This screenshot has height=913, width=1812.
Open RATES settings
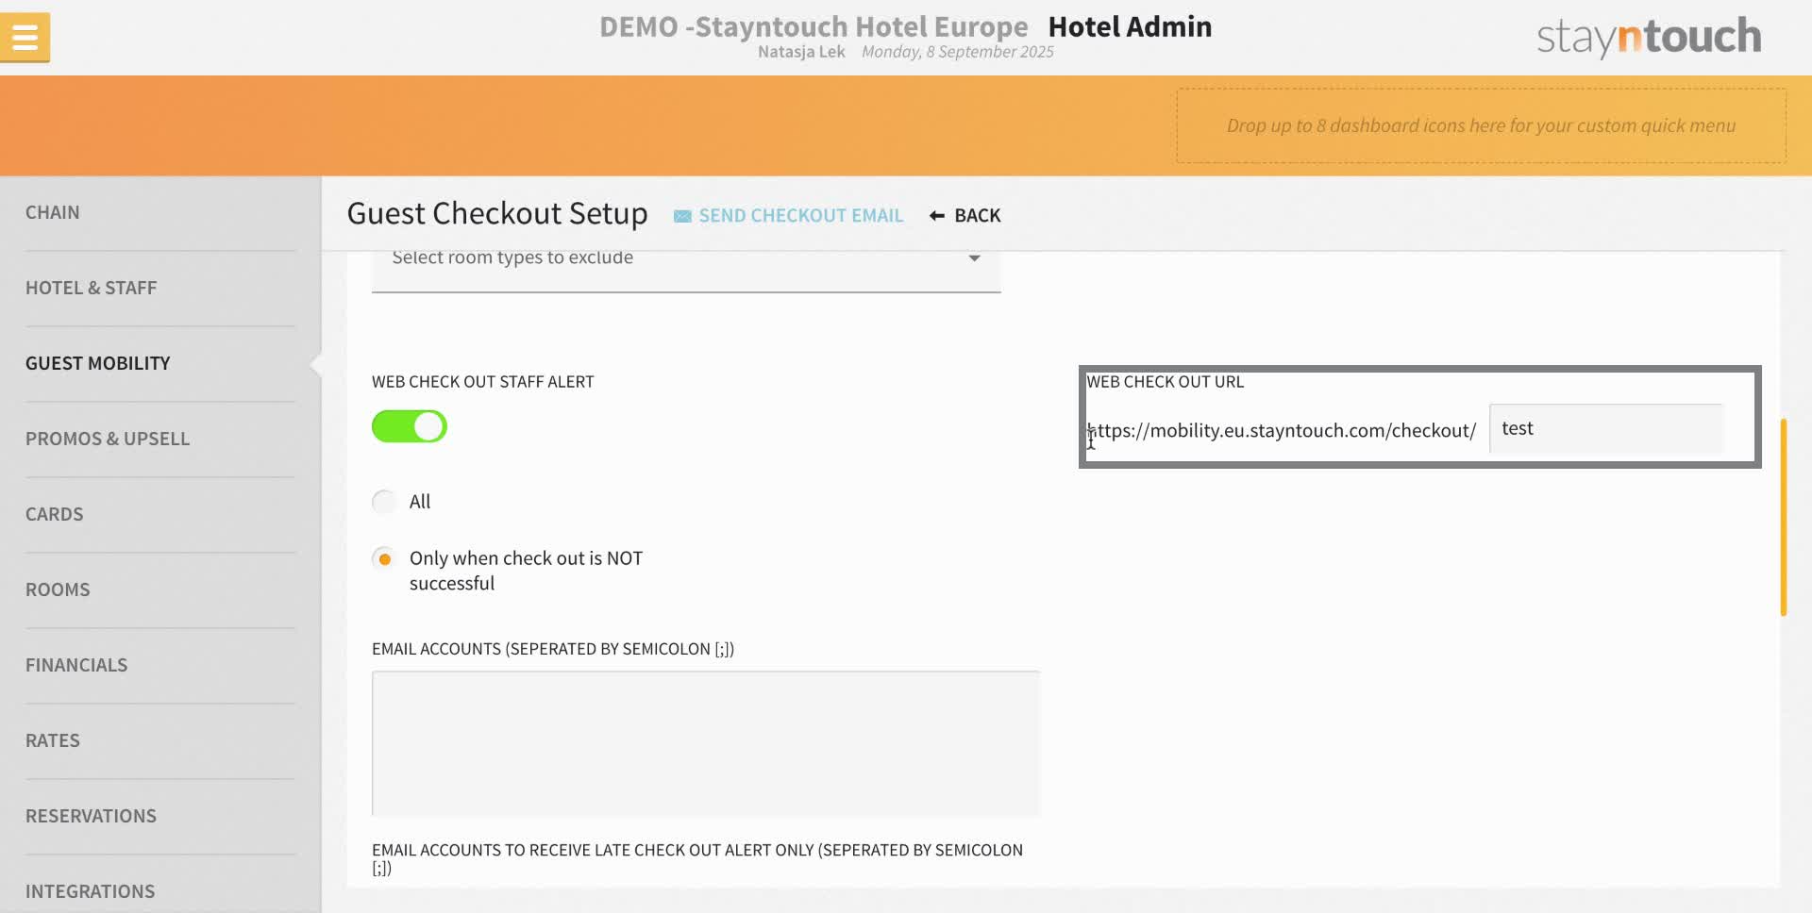pyautogui.click(x=53, y=739)
